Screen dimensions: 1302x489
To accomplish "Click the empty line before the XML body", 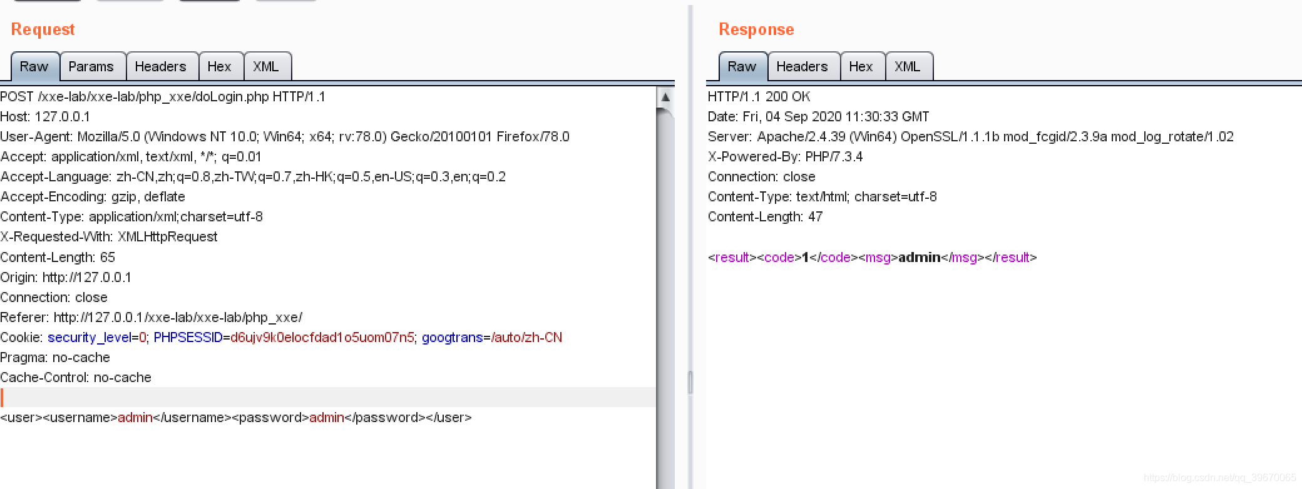I will 328,398.
